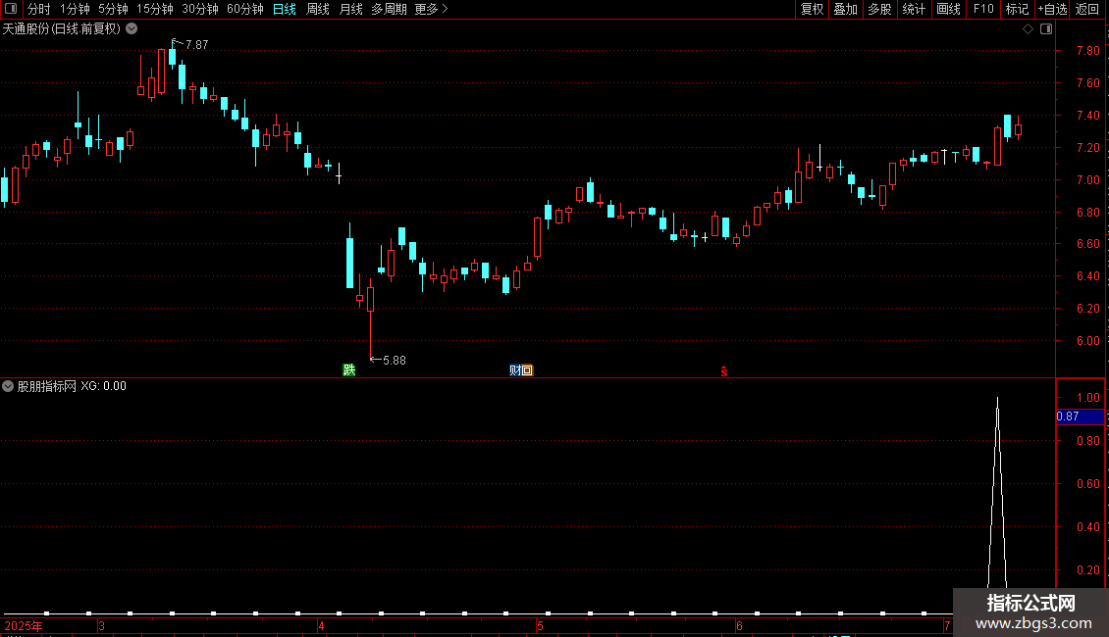Open the 多周期 multi-period view
Viewport: 1109px width, 637px height.
[x=389, y=9]
